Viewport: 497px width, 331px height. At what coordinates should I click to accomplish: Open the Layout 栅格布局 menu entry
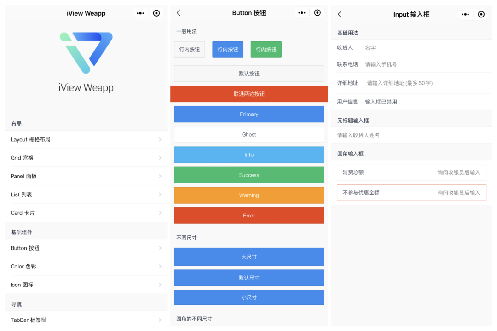tap(86, 139)
